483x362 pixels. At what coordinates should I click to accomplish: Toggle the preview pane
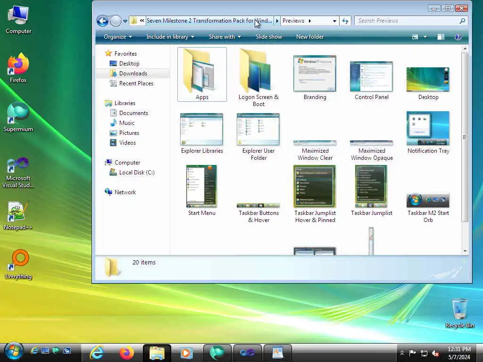click(x=441, y=37)
